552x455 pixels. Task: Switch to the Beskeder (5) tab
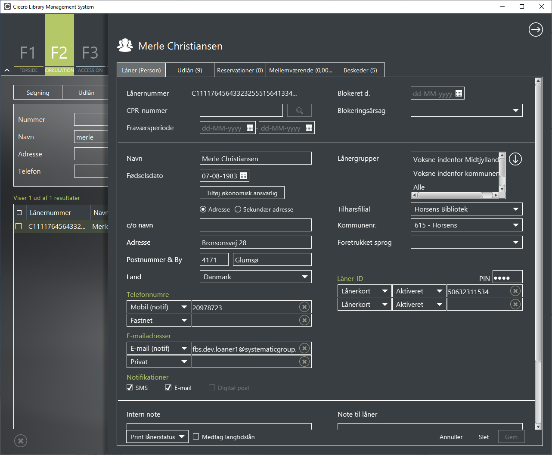click(x=360, y=70)
